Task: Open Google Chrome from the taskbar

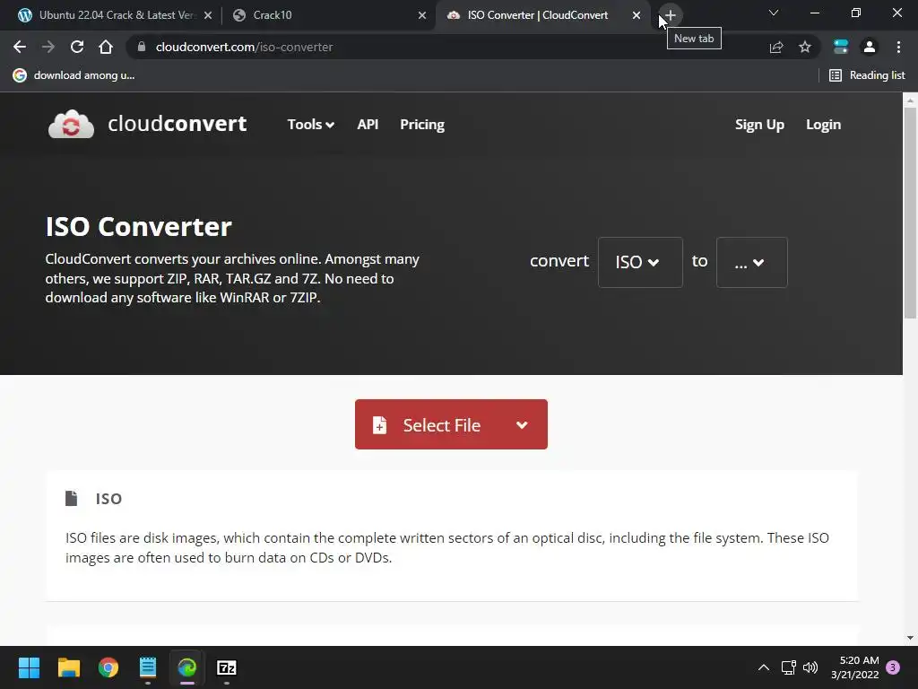Action: coord(108,667)
